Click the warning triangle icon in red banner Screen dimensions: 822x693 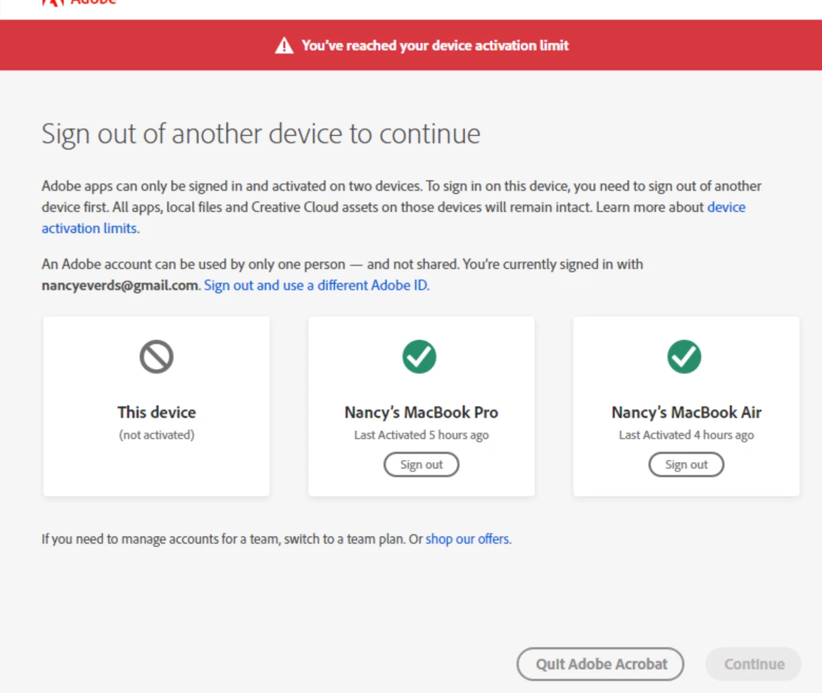point(284,46)
